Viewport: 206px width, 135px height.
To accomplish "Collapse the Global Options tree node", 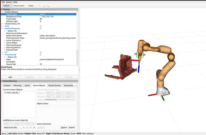I will [2, 12].
